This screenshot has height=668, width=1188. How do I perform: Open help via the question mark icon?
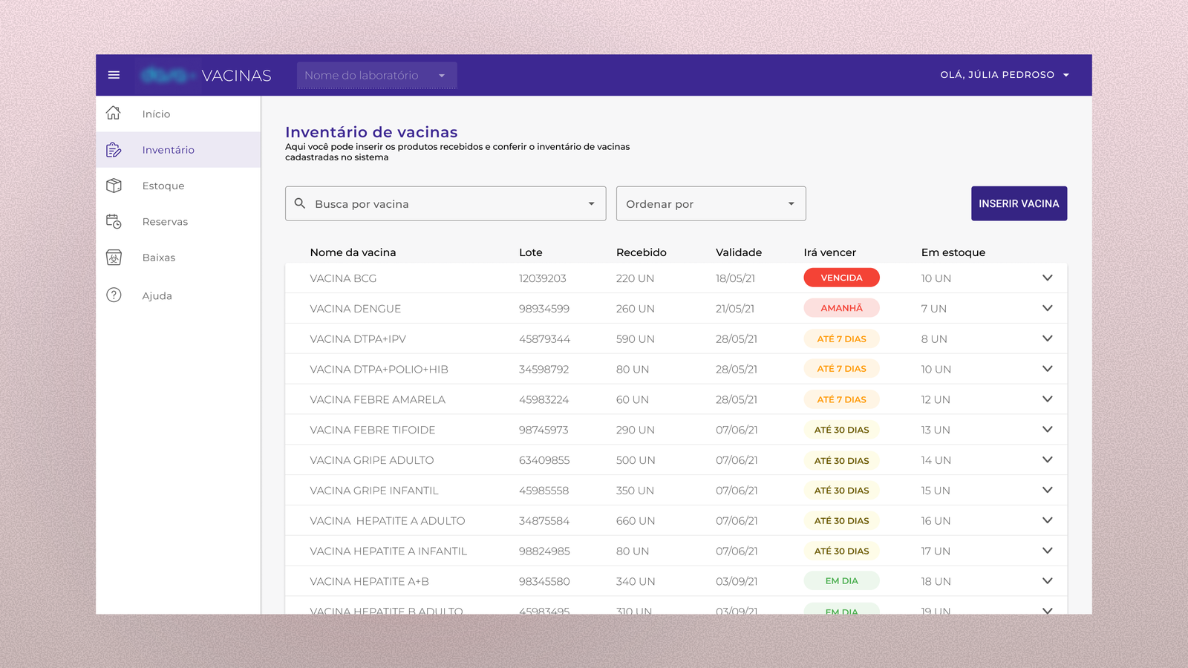[114, 295]
